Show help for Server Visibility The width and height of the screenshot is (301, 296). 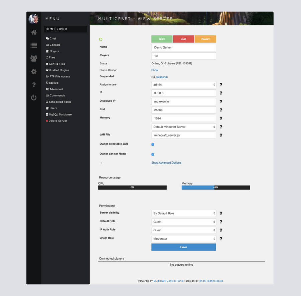tap(221, 213)
